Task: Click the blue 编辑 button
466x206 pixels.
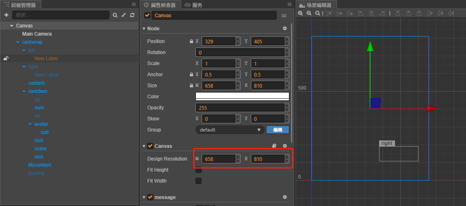Action: 277,130
